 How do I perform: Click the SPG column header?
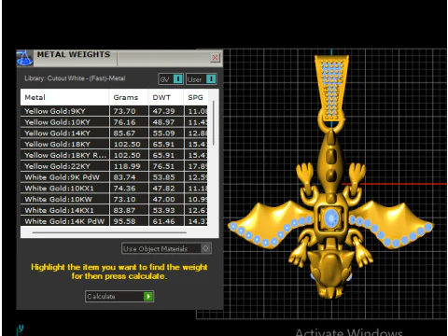tap(195, 97)
